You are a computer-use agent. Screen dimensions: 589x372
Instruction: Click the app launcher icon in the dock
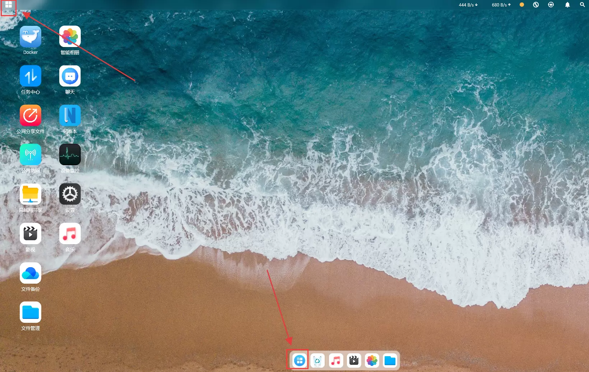[299, 361]
